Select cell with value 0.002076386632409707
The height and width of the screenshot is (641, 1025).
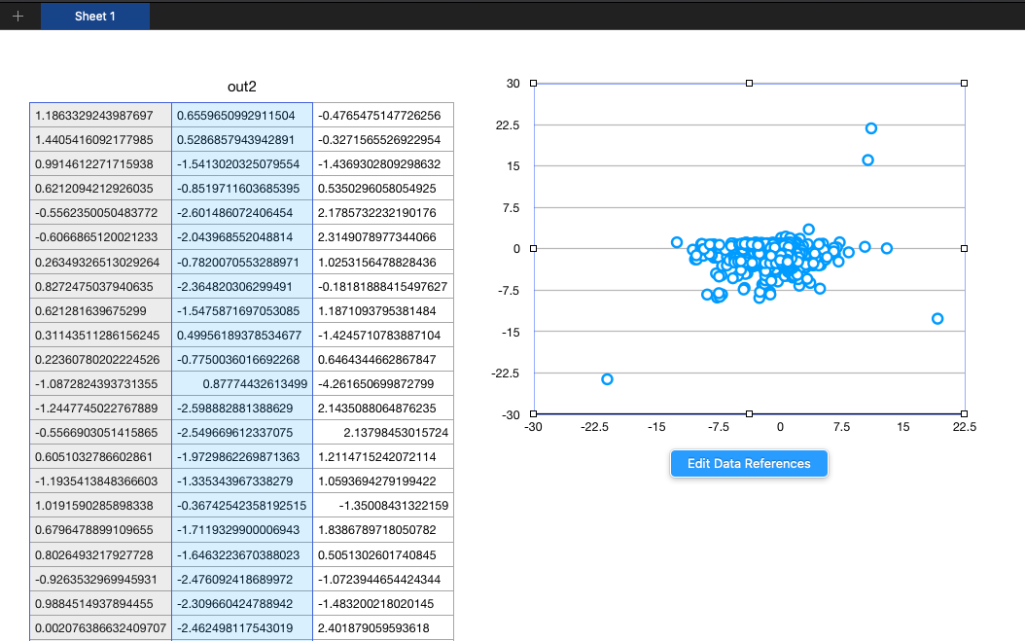point(101,628)
